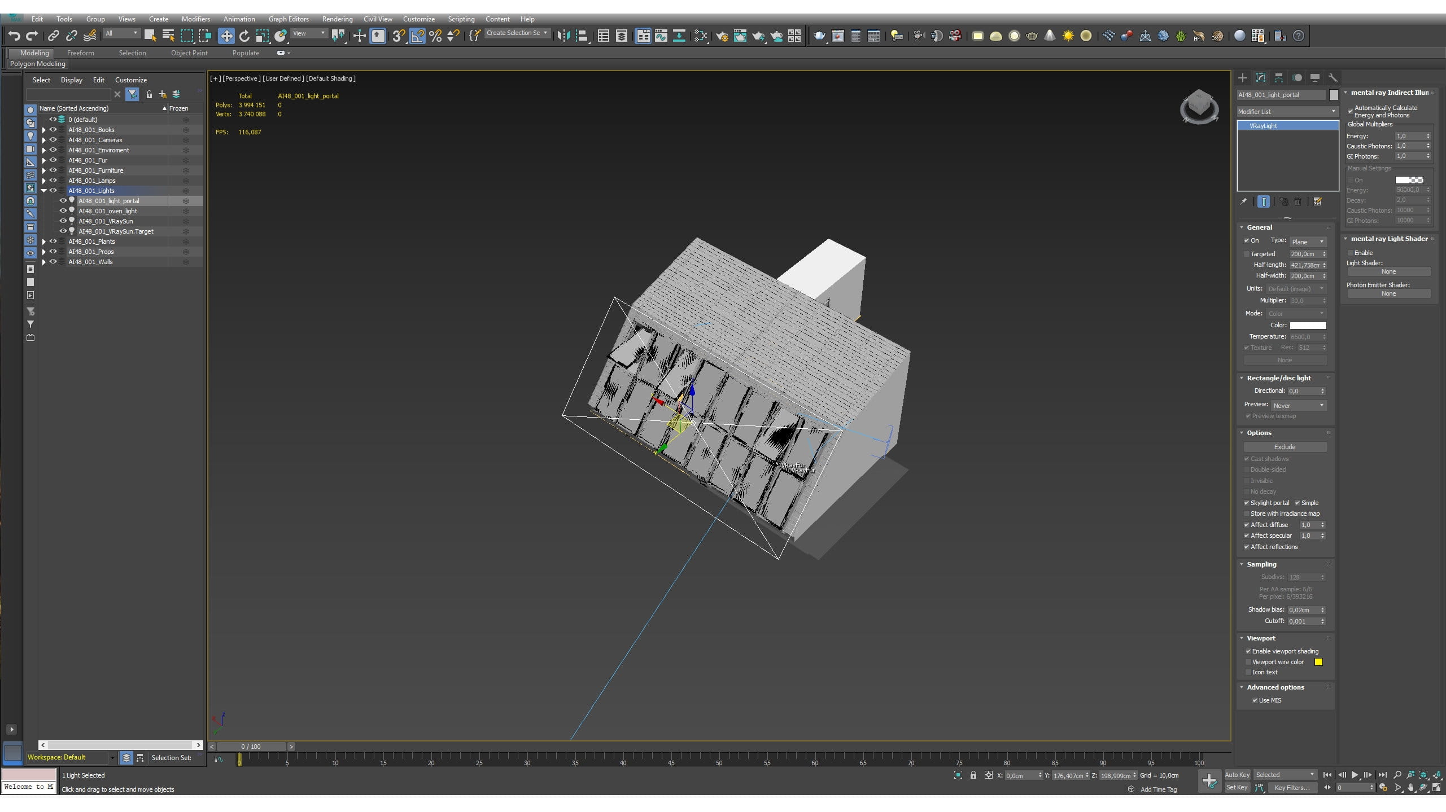The height and width of the screenshot is (812, 1446).
Task: Open the Utilities wrench panel
Action: pyautogui.click(x=1333, y=78)
